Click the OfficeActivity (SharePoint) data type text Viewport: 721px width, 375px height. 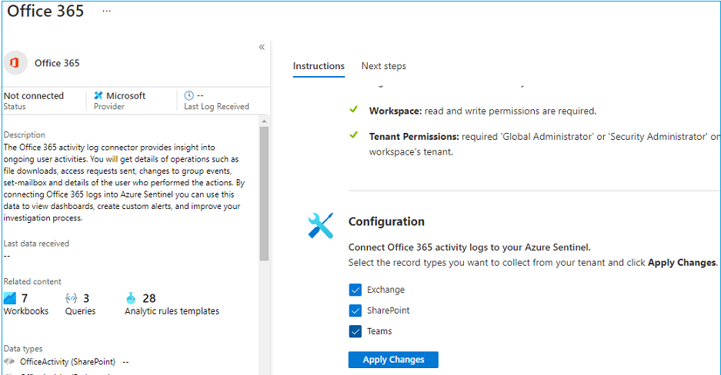tap(68, 362)
